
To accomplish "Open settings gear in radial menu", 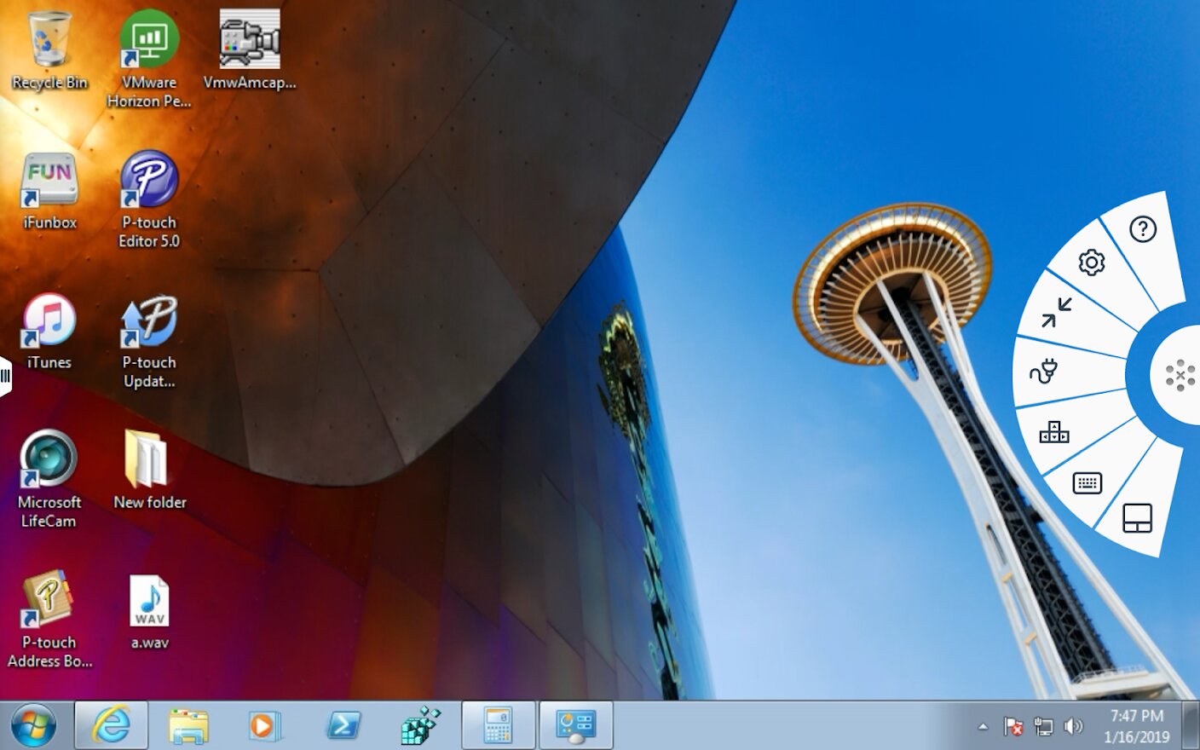I will 1091,262.
